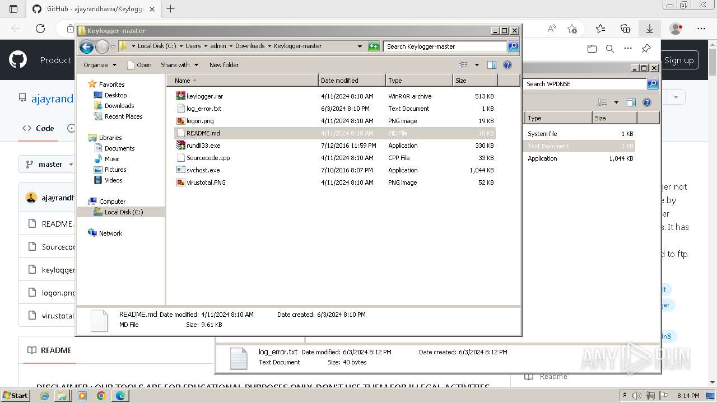Click New folder button
Screen dimensions: 717x403
click(x=224, y=65)
